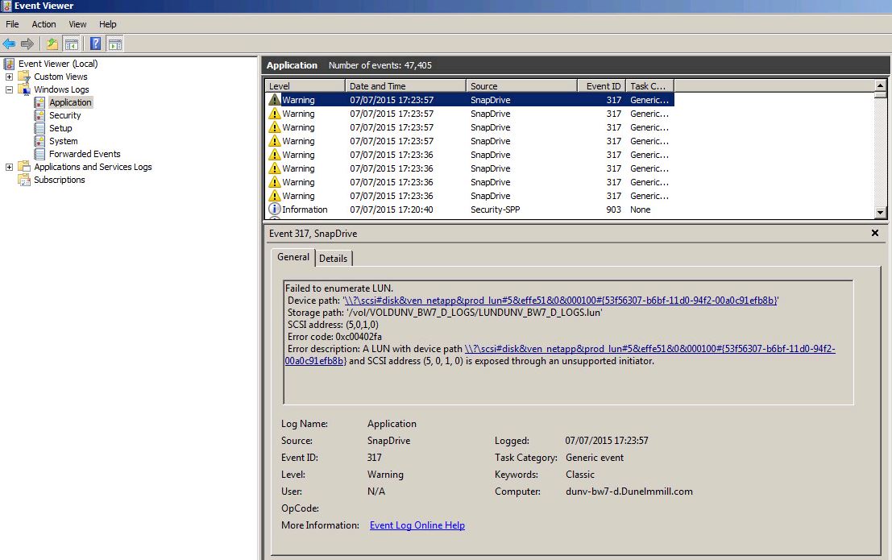Open the Event Log Online Help link
This screenshot has height=560, width=892.
417,525
